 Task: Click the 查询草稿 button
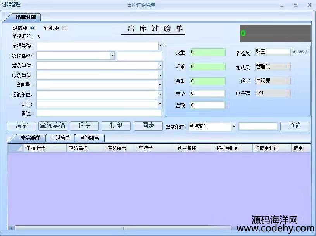click(x=53, y=126)
